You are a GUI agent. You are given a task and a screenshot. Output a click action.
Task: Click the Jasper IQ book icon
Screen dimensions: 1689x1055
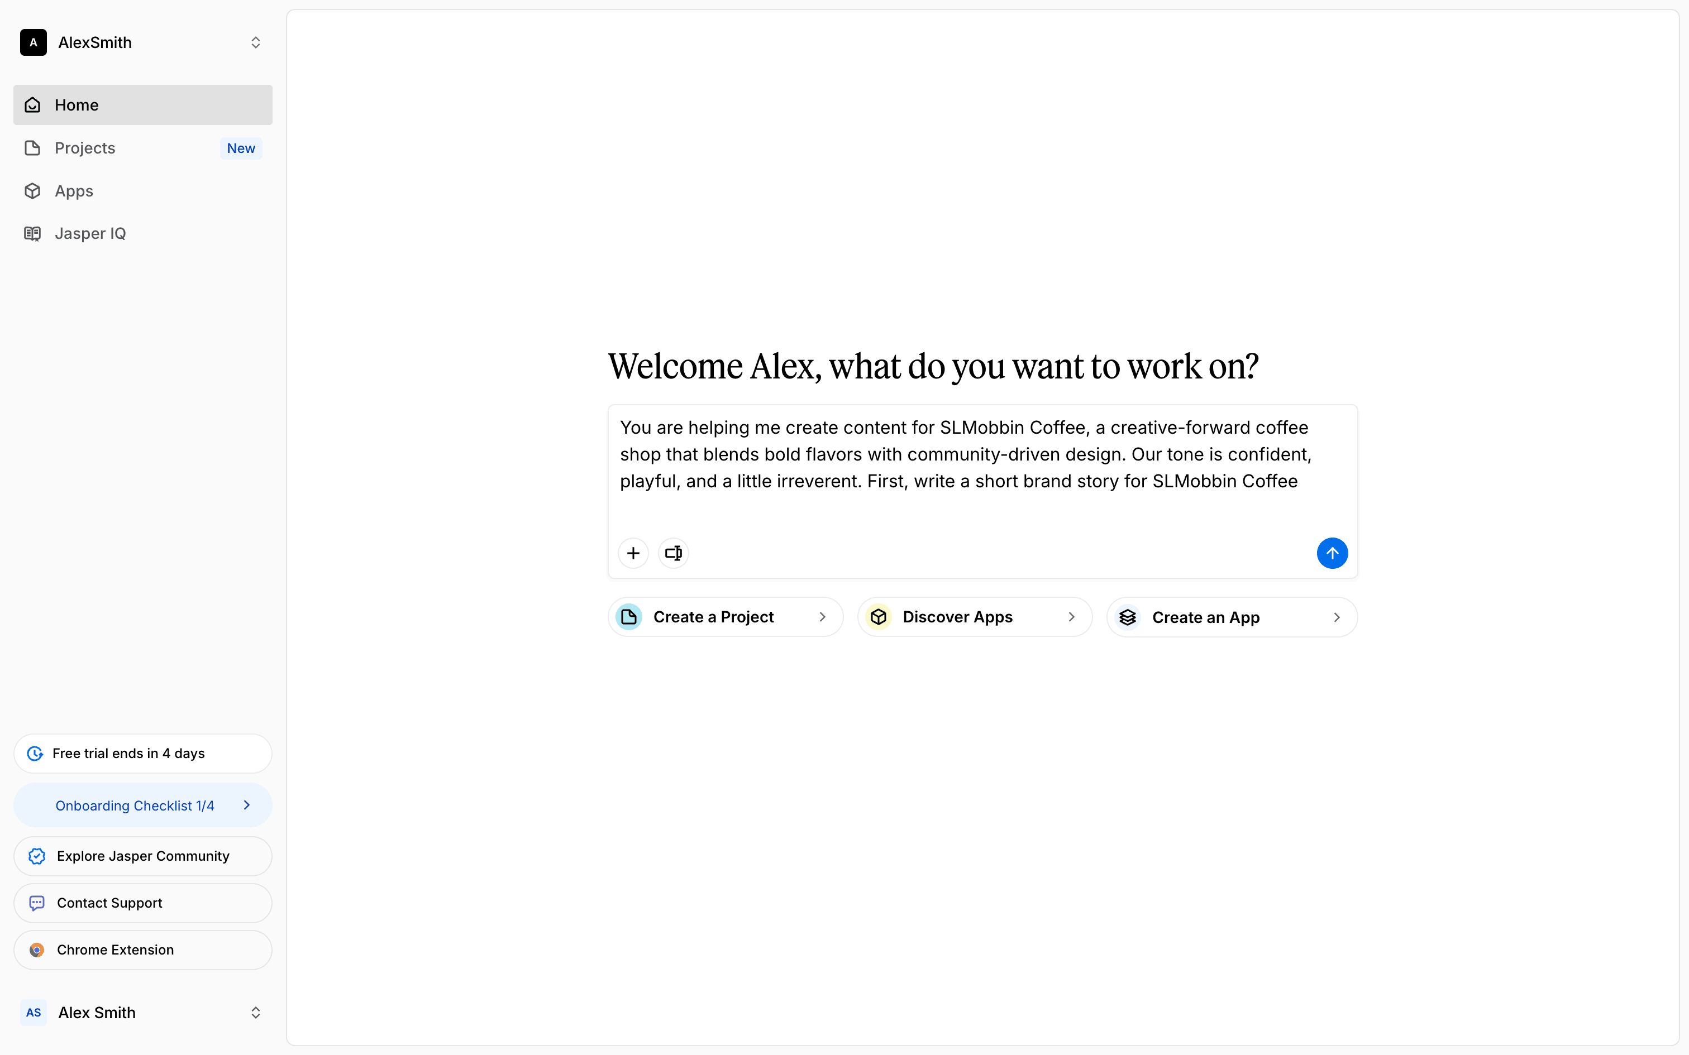click(32, 234)
